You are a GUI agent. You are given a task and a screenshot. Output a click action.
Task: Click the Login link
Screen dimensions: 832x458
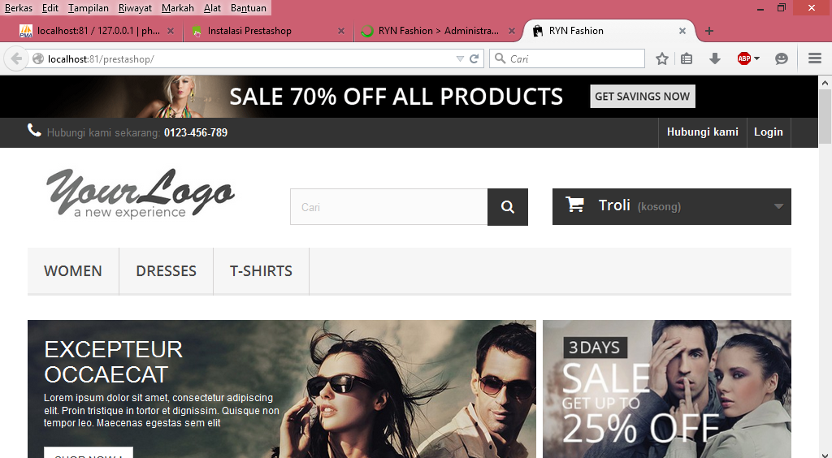coord(769,132)
